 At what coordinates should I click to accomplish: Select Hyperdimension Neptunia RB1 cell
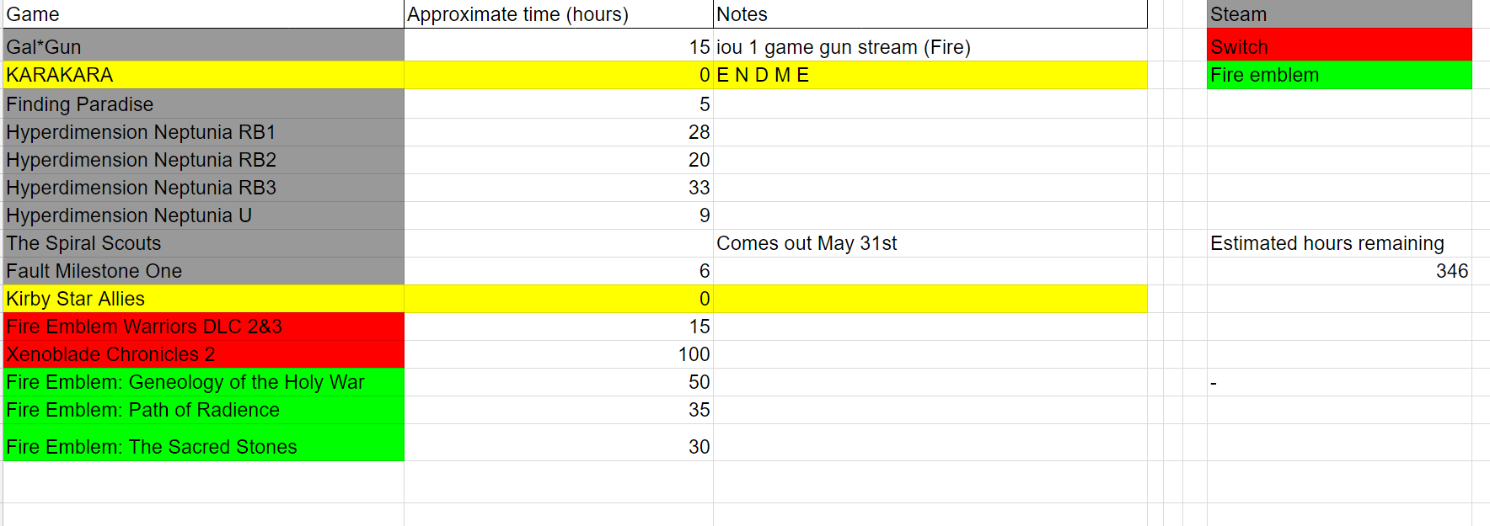click(x=203, y=132)
